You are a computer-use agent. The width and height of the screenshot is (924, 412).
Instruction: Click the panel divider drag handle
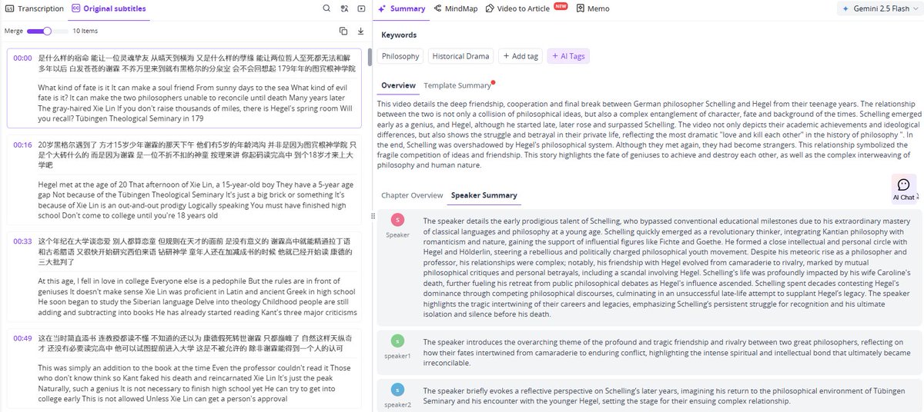pos(373,216)
